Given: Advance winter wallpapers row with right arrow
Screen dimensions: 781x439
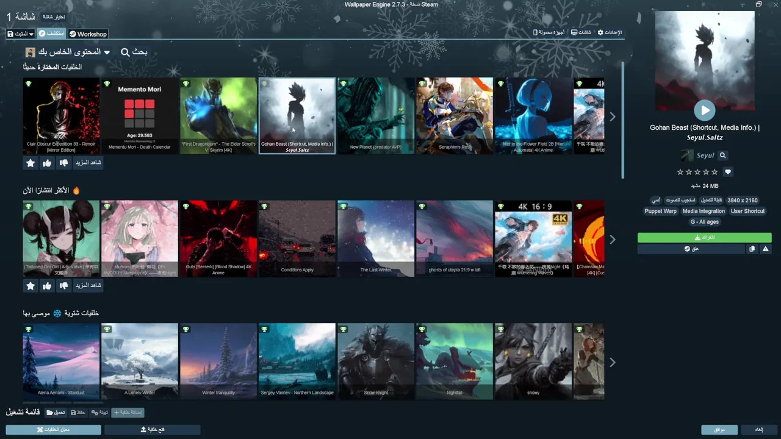Looking at the screenshot, I should (613, 362).
